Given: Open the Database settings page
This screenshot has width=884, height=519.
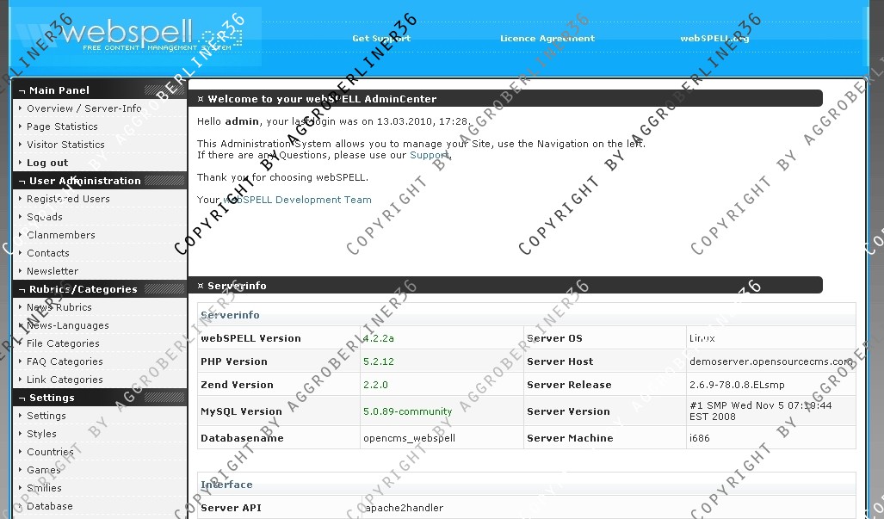Looking at the screenshot, I should (x=50, y=506).
